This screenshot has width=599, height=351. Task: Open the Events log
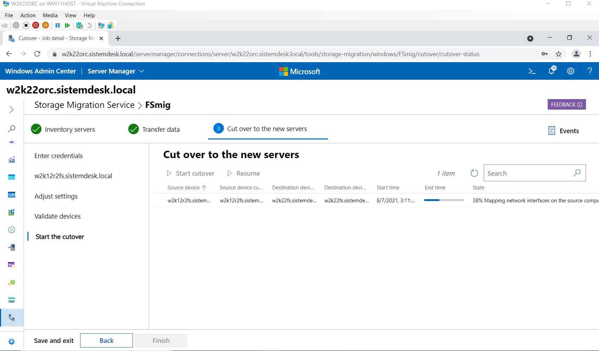563,131
